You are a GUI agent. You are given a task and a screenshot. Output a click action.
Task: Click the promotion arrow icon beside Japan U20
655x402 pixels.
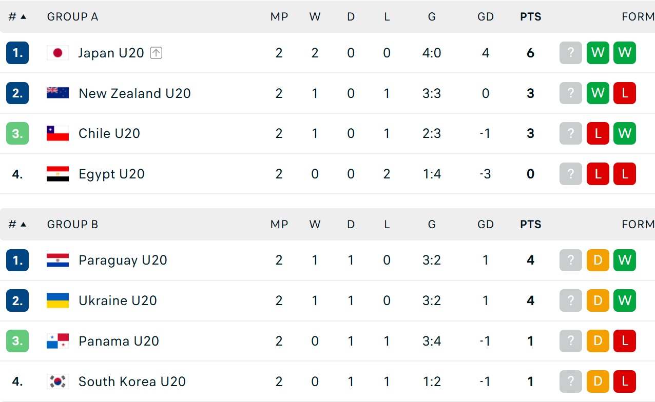pyautogui.click(x=156, y=53)
